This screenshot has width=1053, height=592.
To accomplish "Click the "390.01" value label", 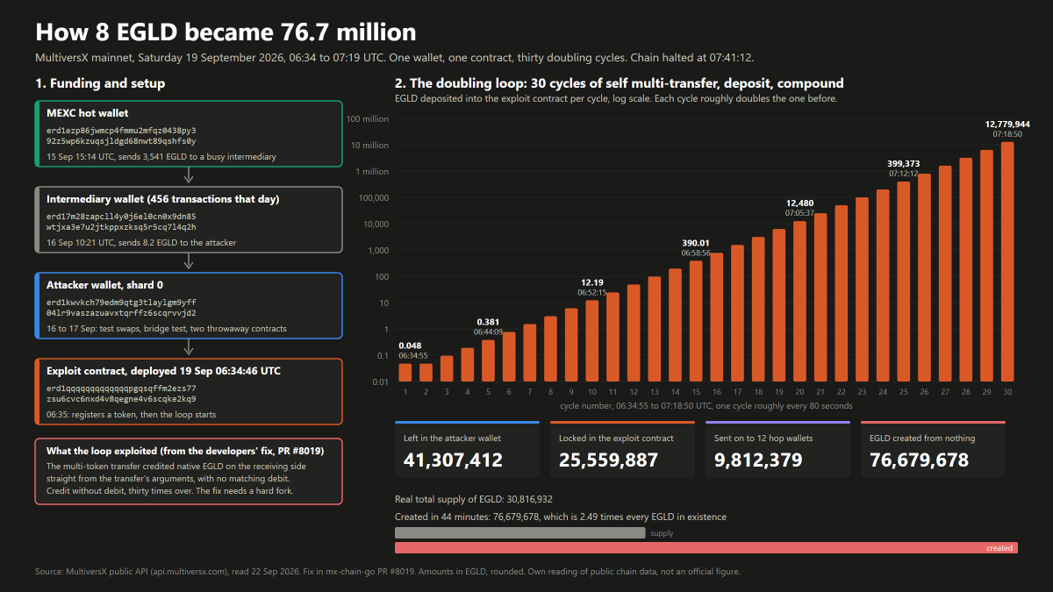I will pos(696,243).
